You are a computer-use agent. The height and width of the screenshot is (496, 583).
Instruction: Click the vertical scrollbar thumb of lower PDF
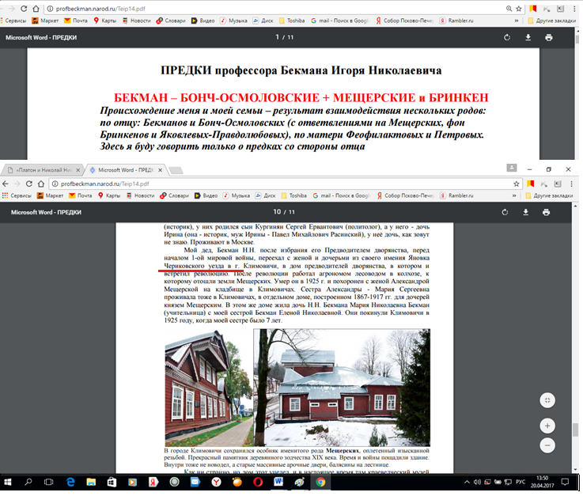tap(576, 430)
